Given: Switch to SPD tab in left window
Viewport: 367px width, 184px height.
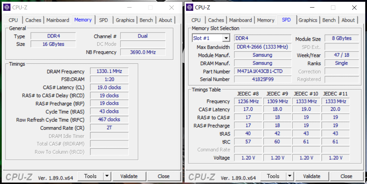Looking at the screenshot, I should tap(103, 20).
